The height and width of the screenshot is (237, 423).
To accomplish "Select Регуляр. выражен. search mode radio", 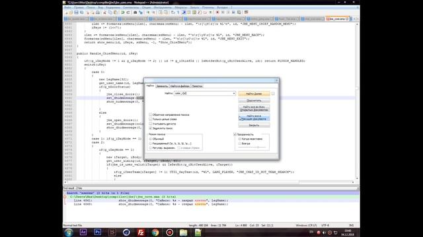I will (x=151, y=147).
